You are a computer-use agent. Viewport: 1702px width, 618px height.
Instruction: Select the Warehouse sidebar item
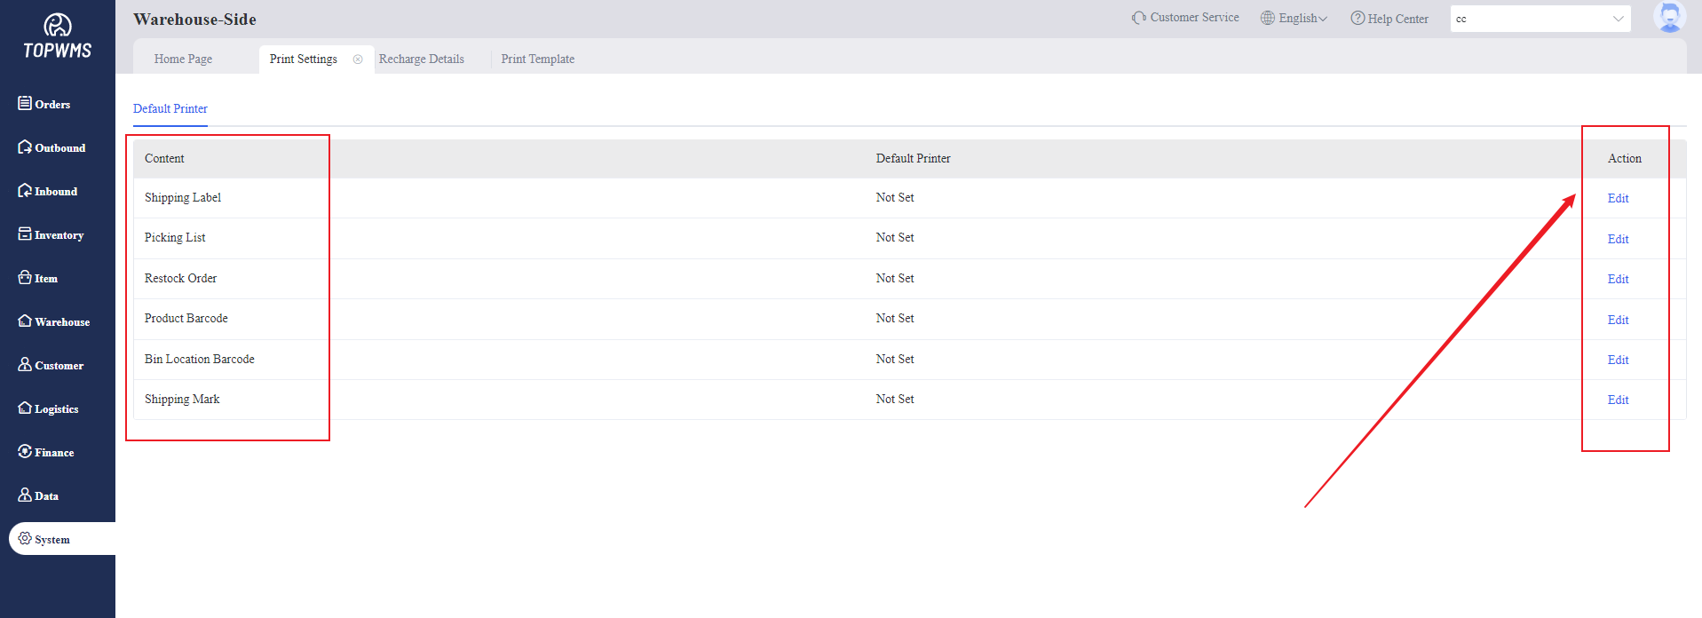[53, 321]
